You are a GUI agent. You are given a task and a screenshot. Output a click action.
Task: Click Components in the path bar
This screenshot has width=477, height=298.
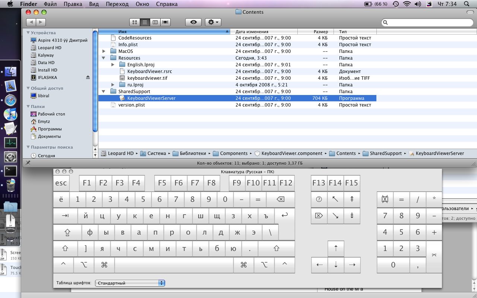pyautogui.click(x=230, y=153)
